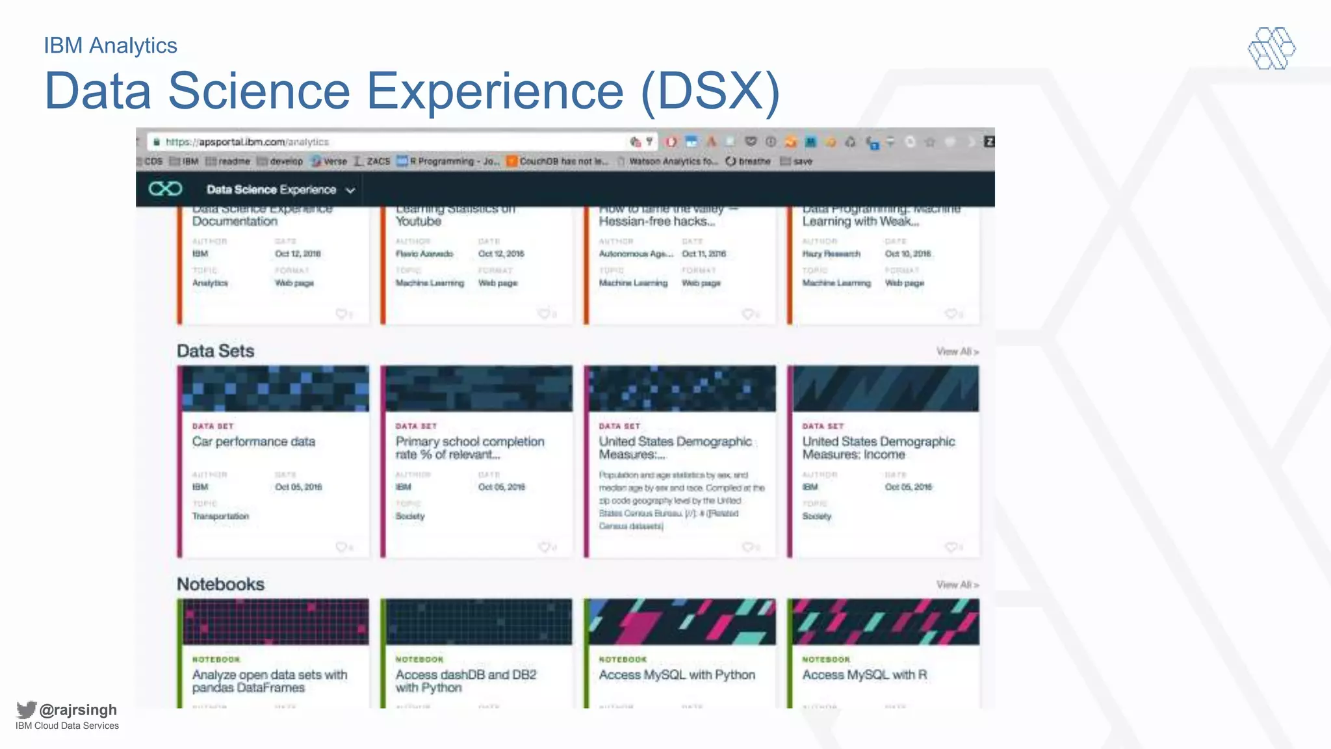Expand the Data Science Experience dropdown chevron
This screenshot has height=749, width=1331.
(x=350, y=191)
